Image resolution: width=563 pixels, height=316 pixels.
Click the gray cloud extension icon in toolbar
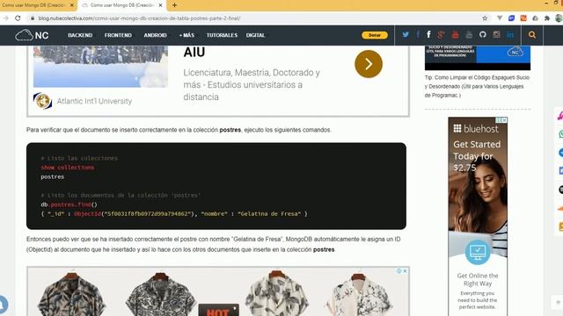[535, 18]
